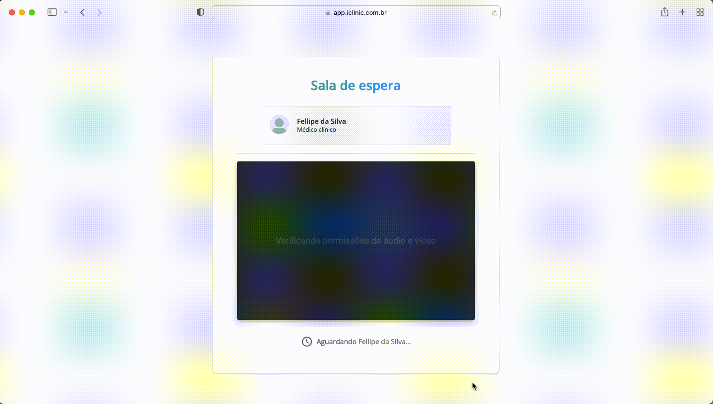The image size is (713, 404).
Task: Expand the sidebar options chevron
Action: click(x=65, y=12)
